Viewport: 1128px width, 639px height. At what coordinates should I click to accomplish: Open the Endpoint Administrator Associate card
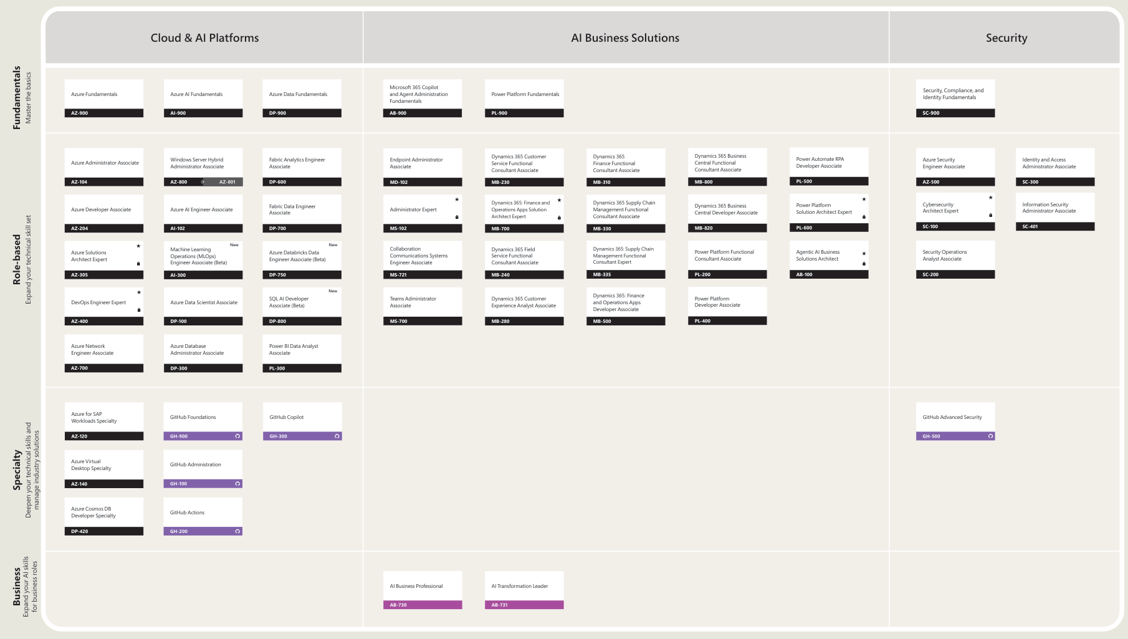423,167
